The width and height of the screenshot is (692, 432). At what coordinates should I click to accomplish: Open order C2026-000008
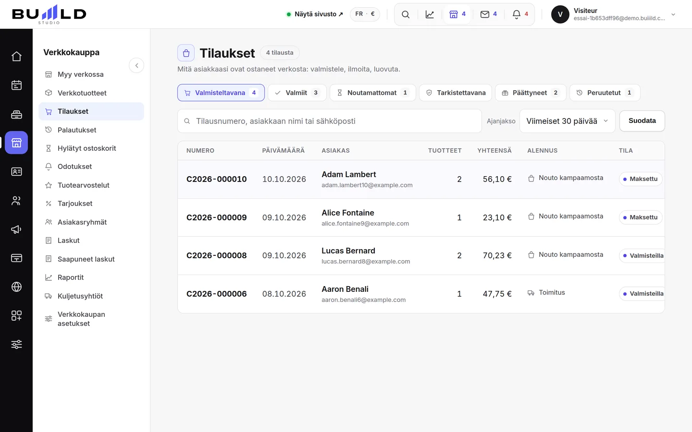coord(217,255)
